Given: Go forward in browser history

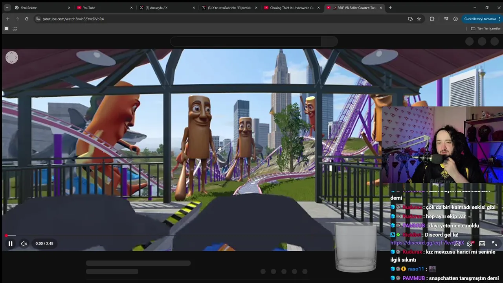Looking at the screenshot, I should [17, 19].
